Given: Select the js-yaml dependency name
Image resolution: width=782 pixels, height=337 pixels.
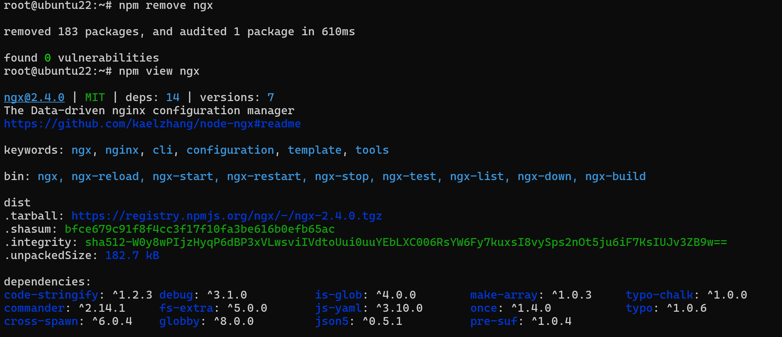Looking at the screenshot, I should pyautogui.click(x=338, y=308).
